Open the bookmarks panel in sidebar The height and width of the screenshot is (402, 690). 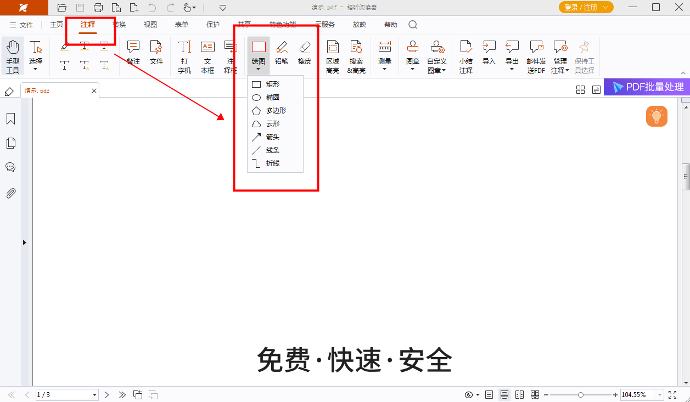pos(10,119)
